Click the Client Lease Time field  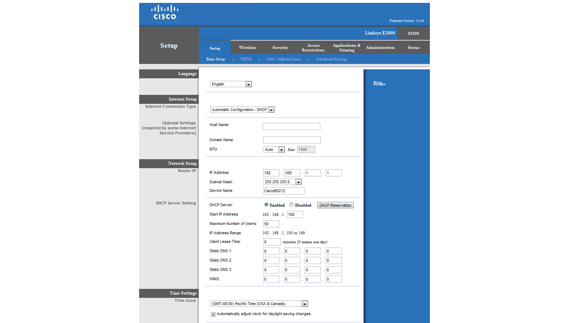pos(272,242)
